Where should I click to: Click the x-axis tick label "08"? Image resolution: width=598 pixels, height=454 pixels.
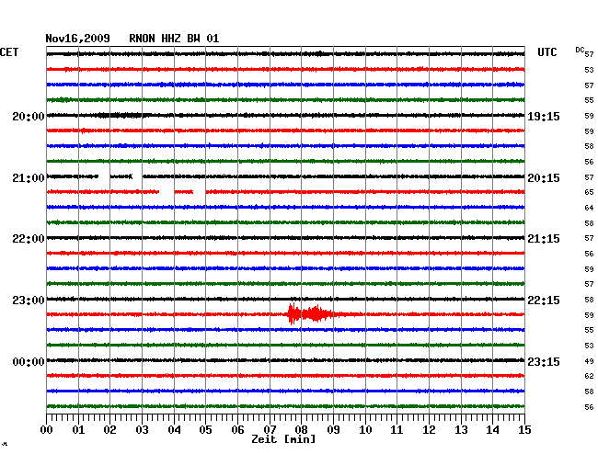point(301,430)
